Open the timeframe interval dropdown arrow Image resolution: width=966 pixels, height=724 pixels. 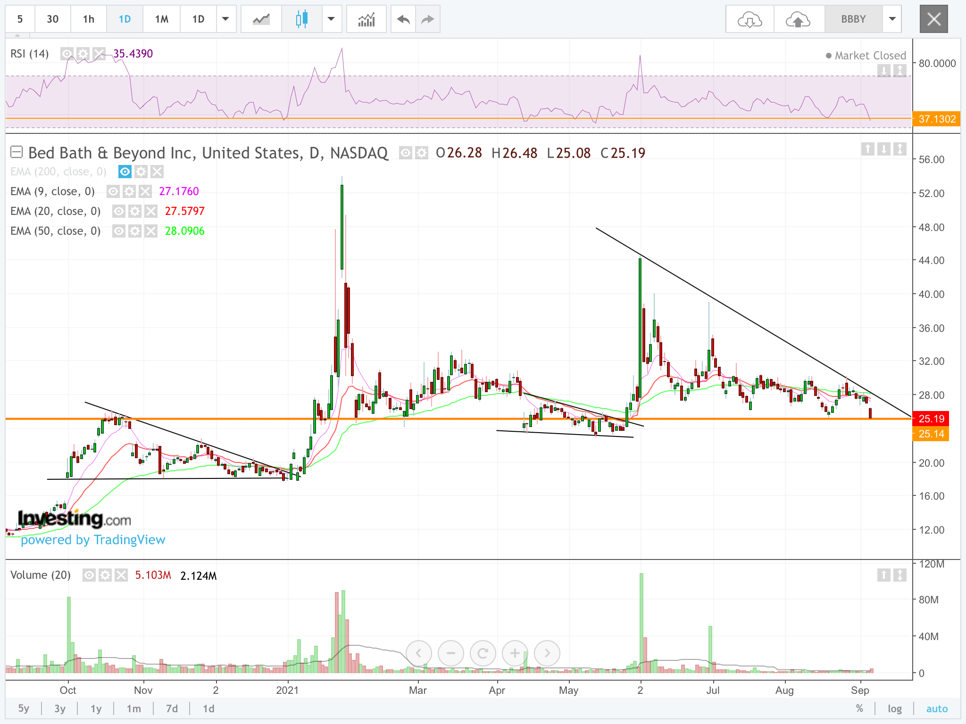coord(225,19)
